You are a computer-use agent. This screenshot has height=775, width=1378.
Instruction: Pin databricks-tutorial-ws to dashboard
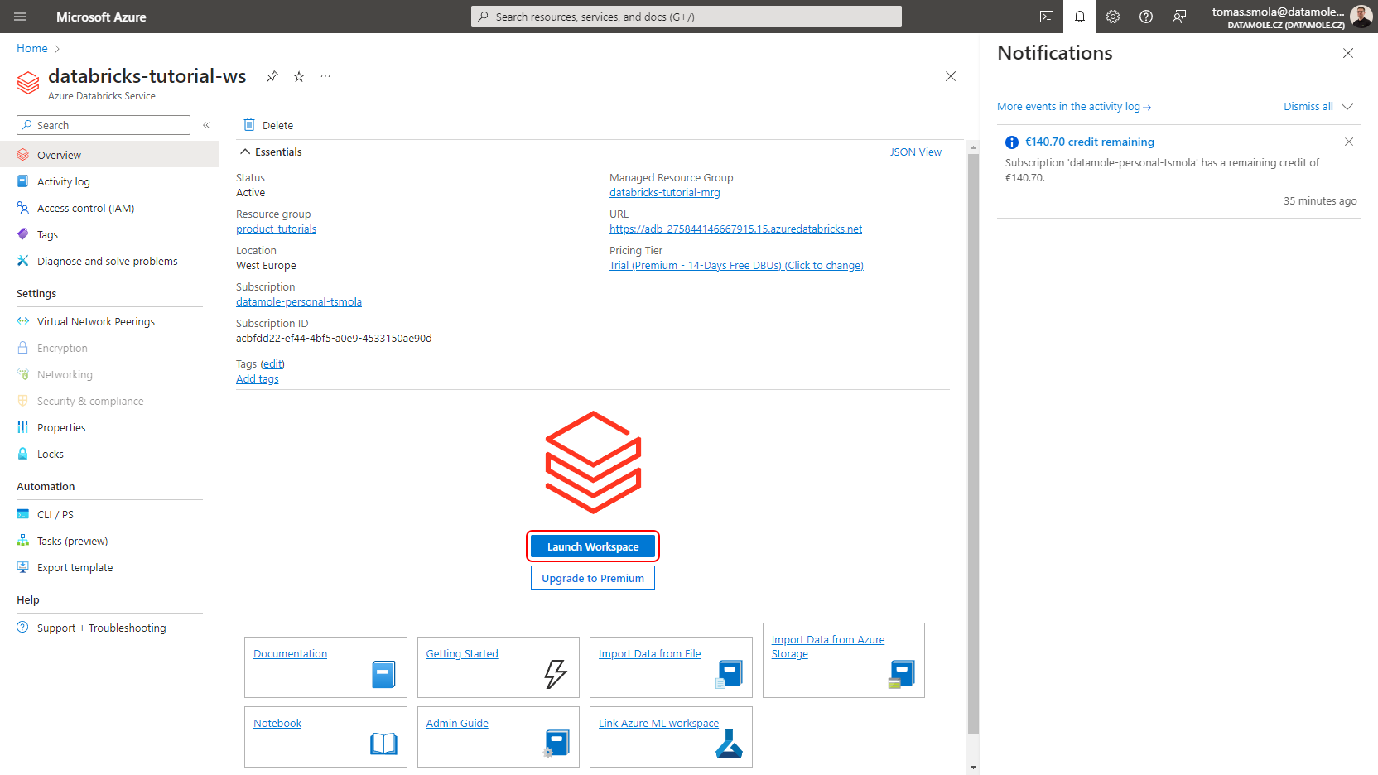(x=272, y=76)
